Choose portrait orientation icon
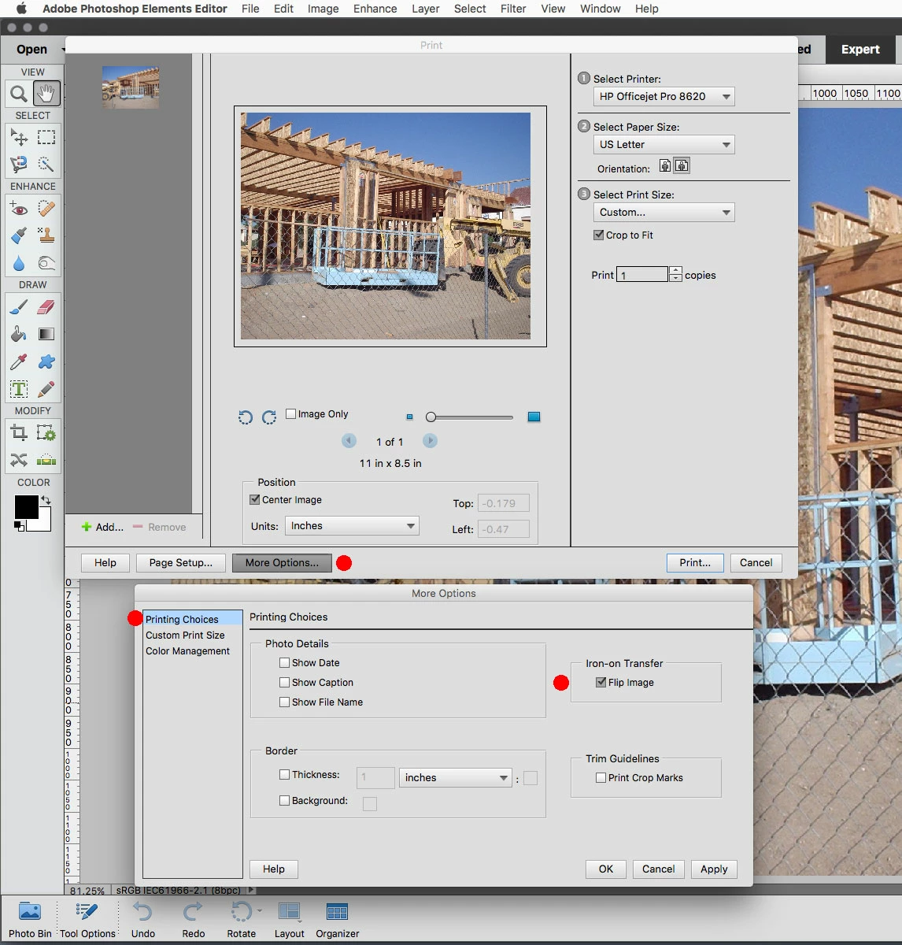This screenshot has height=945, width=902. pos(665,165)
